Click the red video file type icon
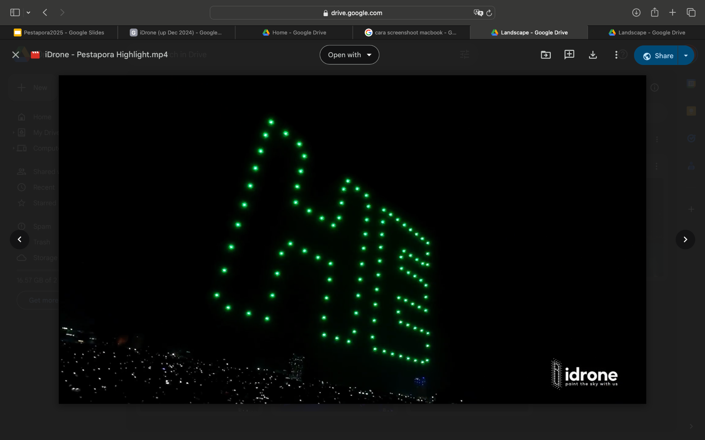 tap(35, 55)
